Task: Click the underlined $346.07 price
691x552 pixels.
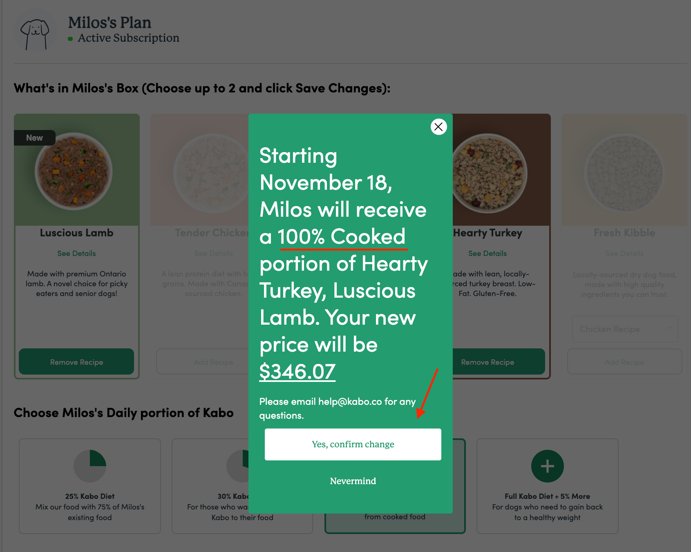Action: coord(297,372)
